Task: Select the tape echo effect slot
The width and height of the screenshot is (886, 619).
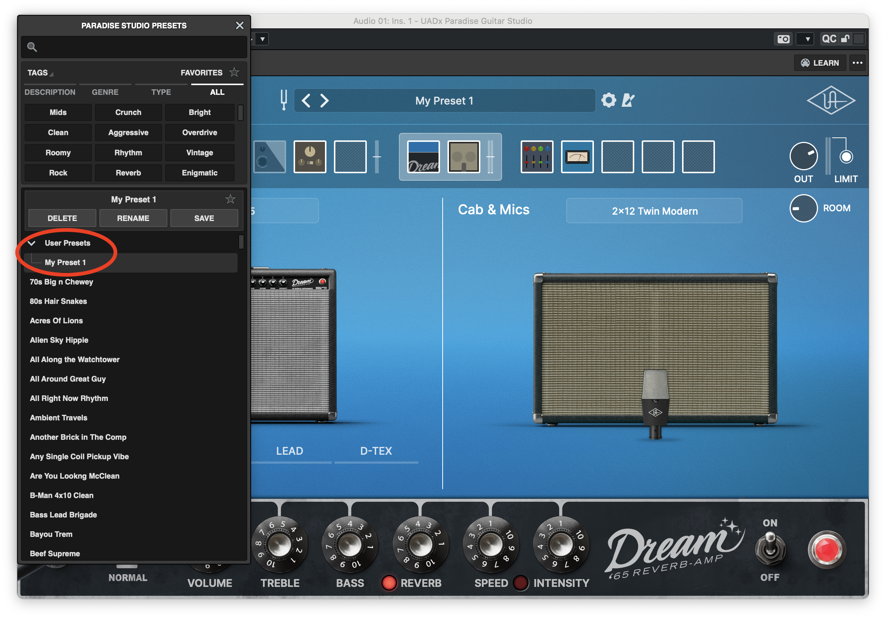Action: point(310,157)
